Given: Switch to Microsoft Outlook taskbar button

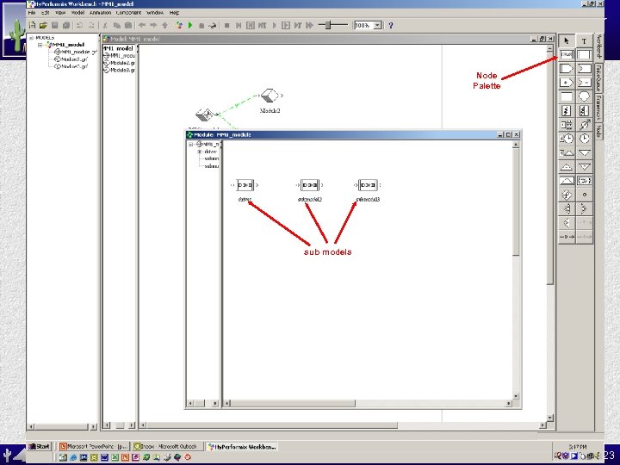Looking at the screenshot, I should [x=168, y=446].
